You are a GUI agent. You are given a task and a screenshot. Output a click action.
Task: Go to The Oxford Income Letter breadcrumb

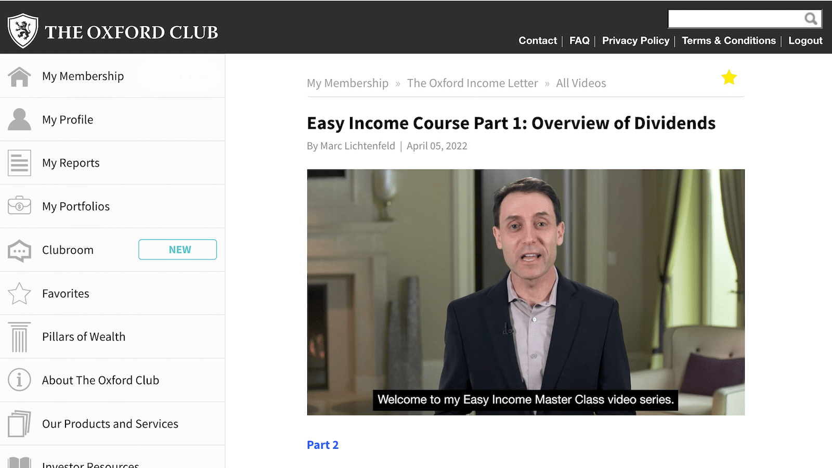click(472, 83)
